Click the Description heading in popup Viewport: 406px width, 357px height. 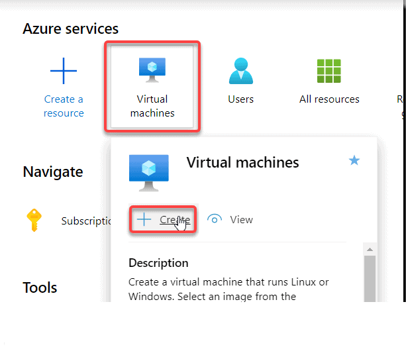coord(158,263)
